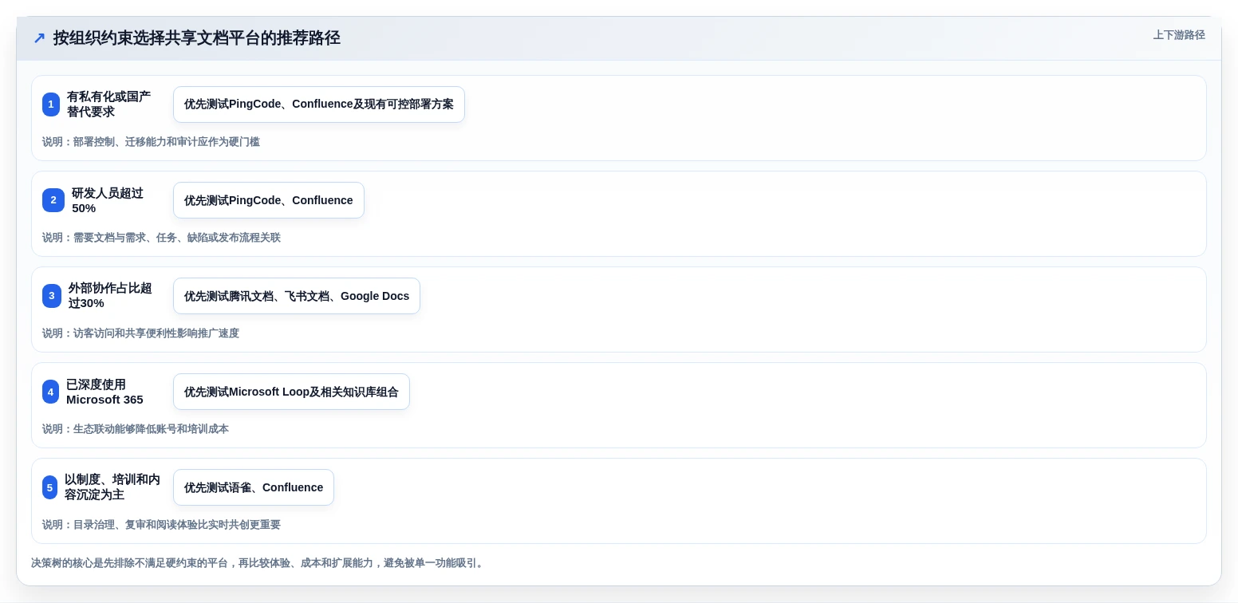Click the condition 有私有化或国产替代要求
1238x603 pixels.
pyautogui.click(x=109, y=104)
